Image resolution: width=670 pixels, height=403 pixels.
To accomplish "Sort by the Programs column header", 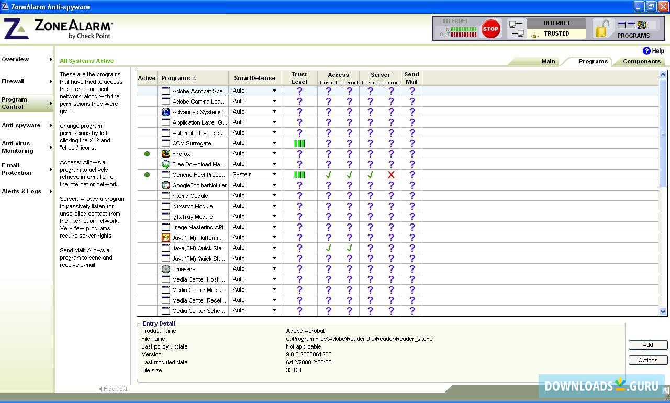I will [194, 78].
